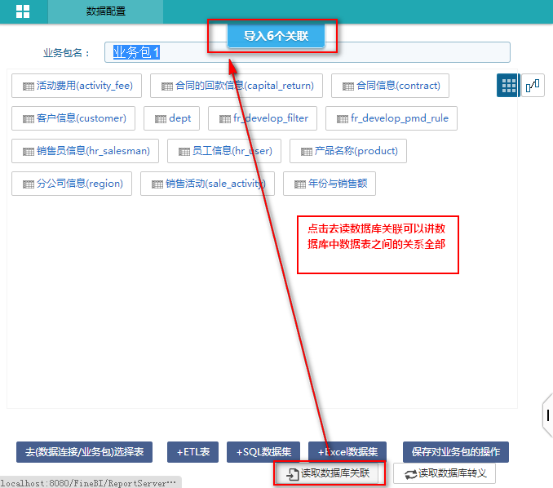Switch to relationship diagram view
553x488 pixels.
(533, 86)
